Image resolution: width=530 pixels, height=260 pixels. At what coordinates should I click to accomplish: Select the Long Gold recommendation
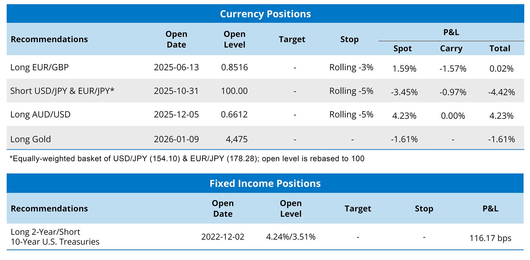coord(31,139)
